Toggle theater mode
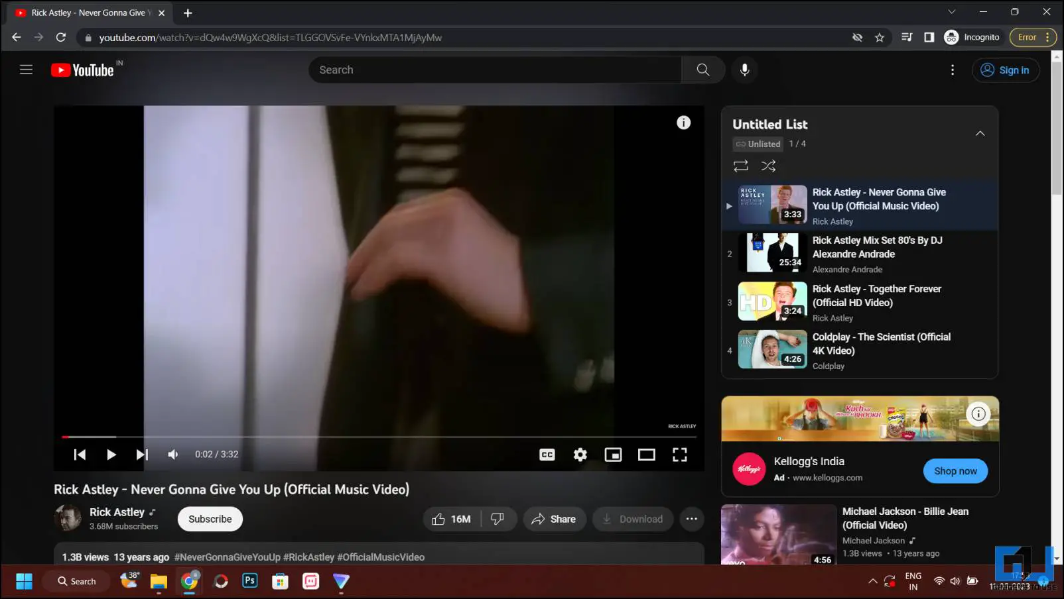This screenshot has width=1064, height=599. [646, 455]
